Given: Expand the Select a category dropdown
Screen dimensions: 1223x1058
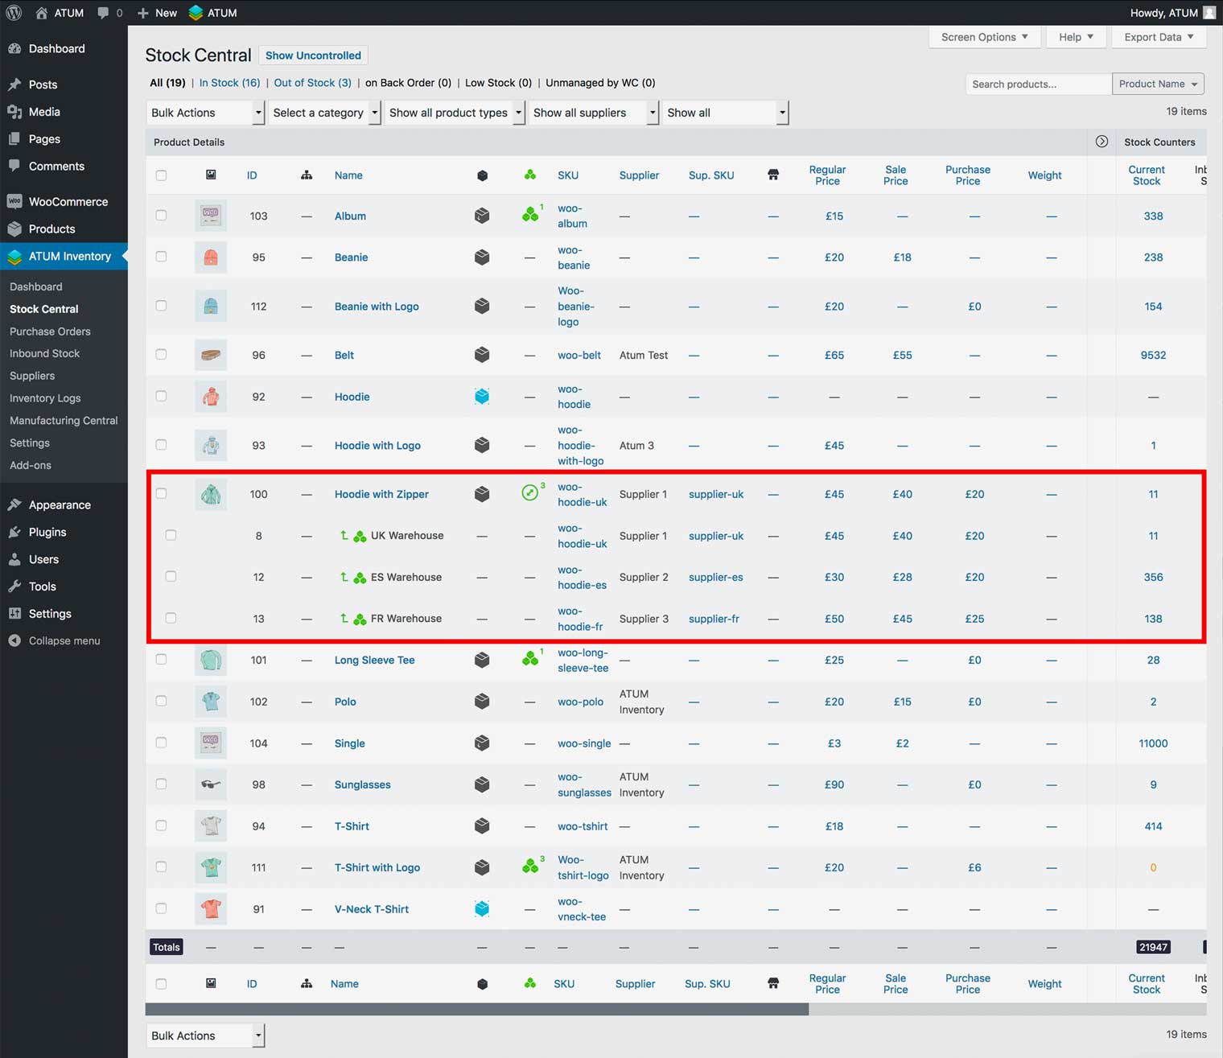Looking at the screenshot, I should [x=326, y=113].
